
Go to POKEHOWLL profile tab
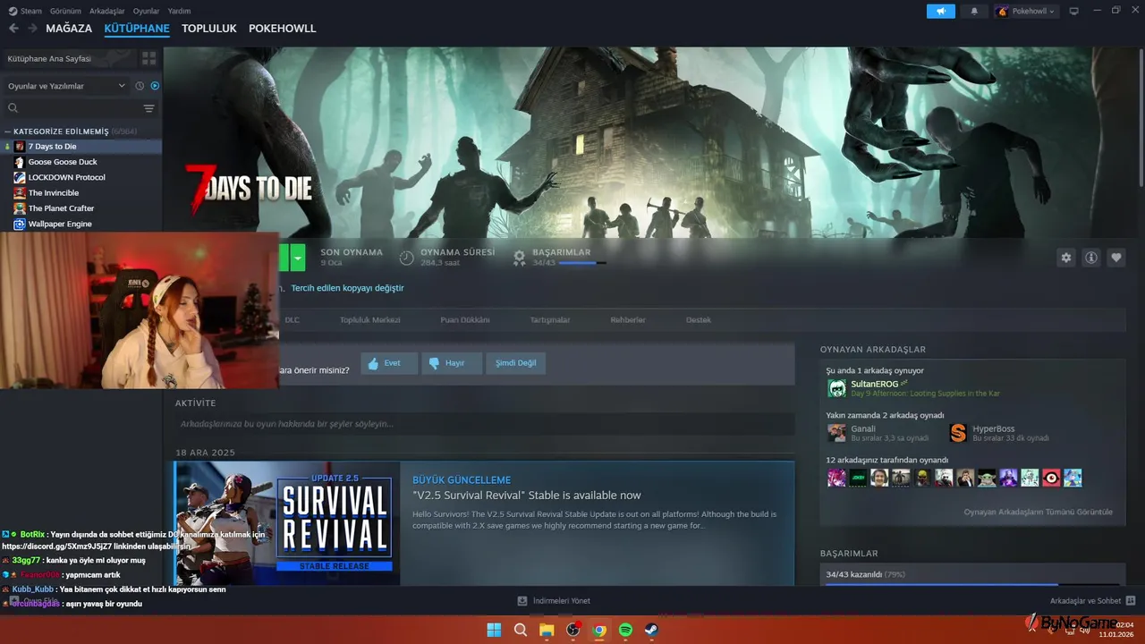coord(283,29)
